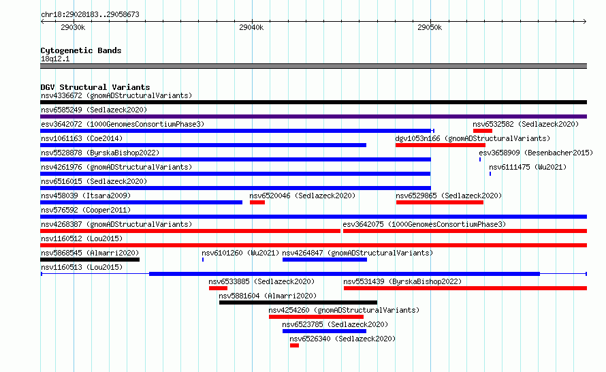
Task: Click nsv6101260 (Wu2021) label
Action: 240,253
